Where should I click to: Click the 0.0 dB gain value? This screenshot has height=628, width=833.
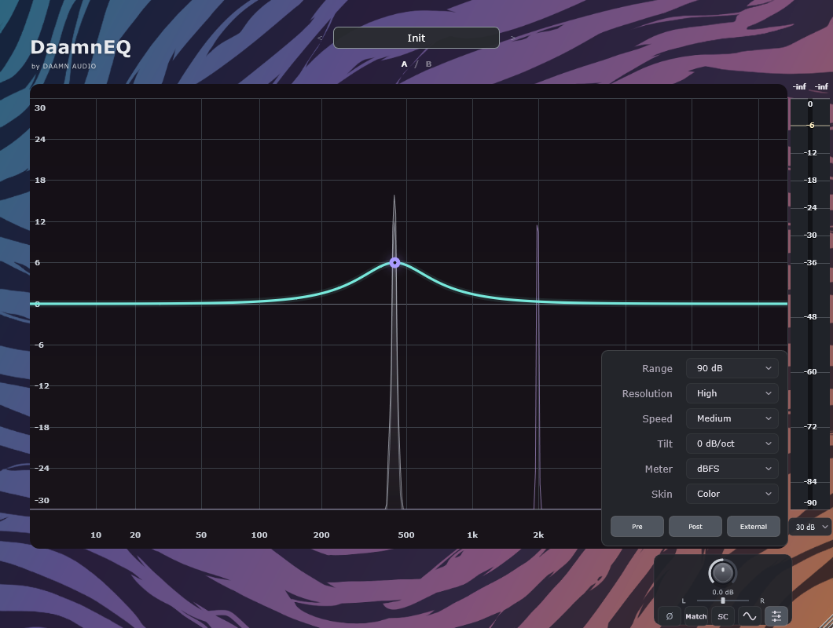click(722, 592)
